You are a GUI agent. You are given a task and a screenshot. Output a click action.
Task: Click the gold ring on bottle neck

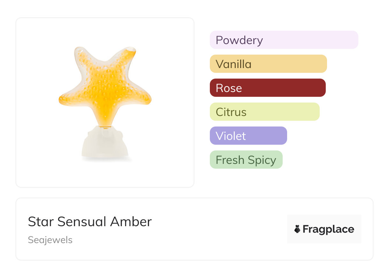coord(105,127)
